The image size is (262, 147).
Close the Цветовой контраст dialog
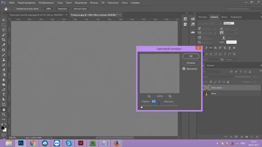pos(198,48)
